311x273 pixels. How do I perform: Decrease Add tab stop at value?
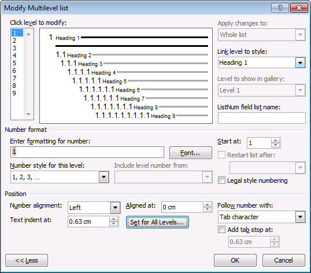tap(275, 244)
